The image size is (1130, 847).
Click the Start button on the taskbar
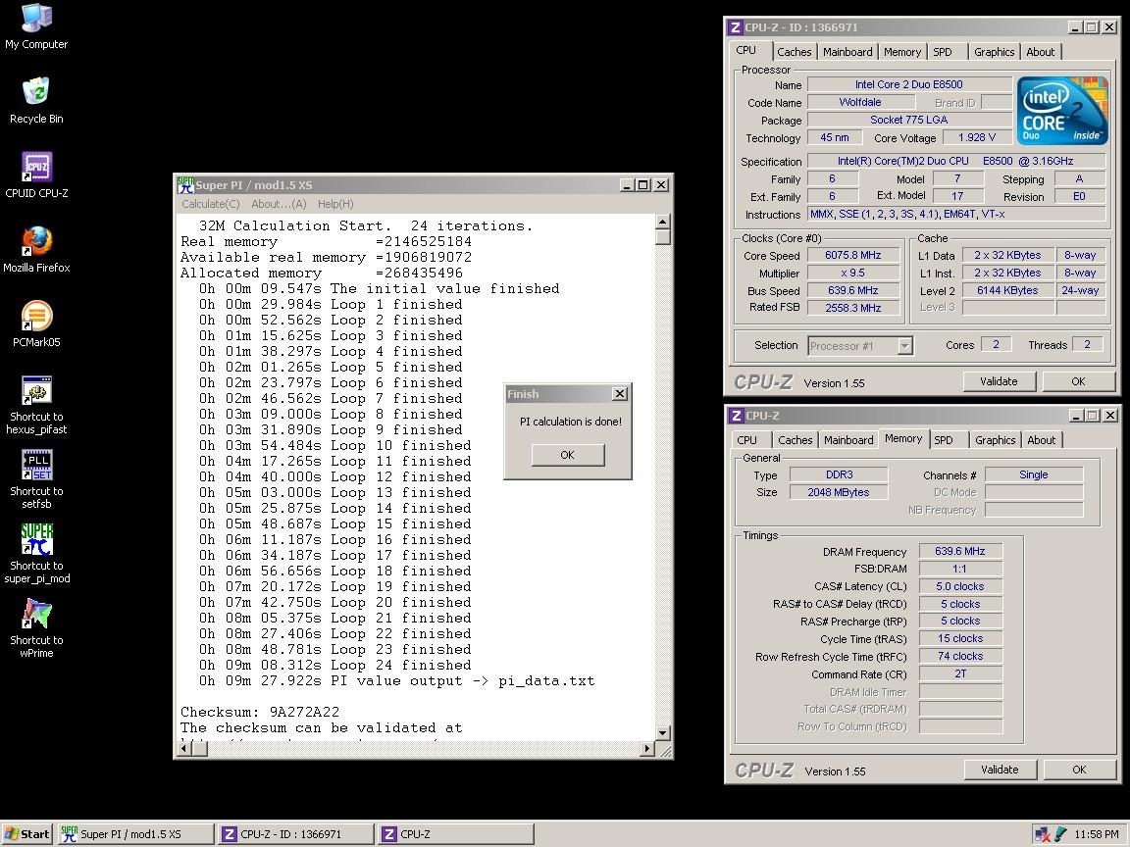26,834
